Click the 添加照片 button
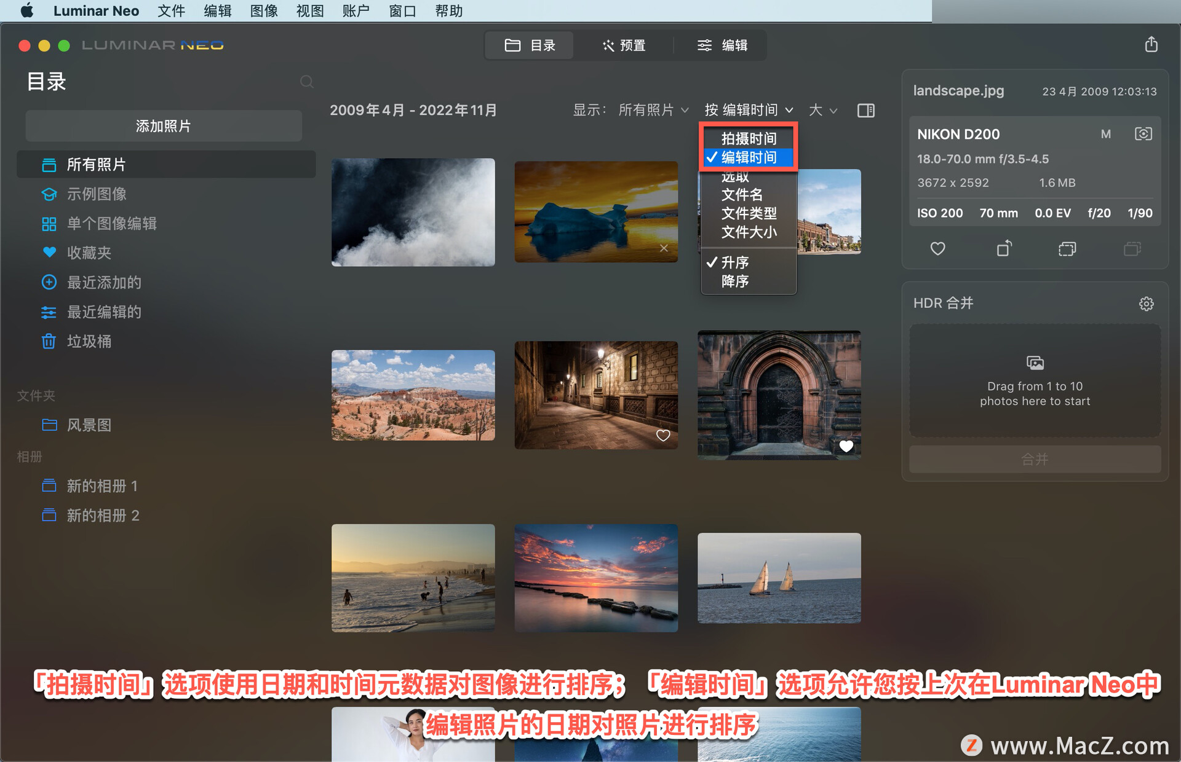This screenshot has width=1181, height=762. (164, 126)
